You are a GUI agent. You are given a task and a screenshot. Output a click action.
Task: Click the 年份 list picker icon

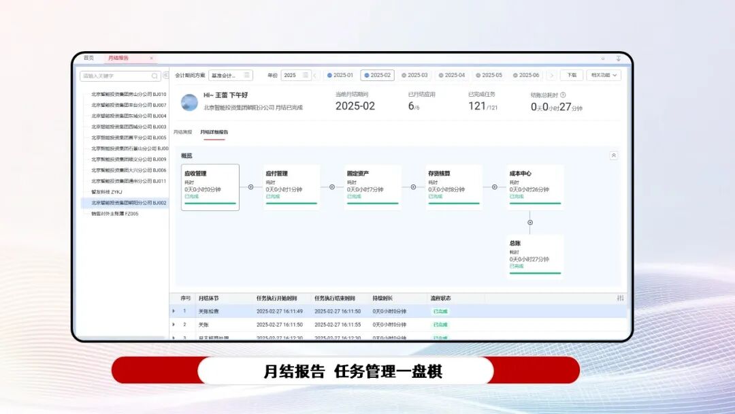305,75
